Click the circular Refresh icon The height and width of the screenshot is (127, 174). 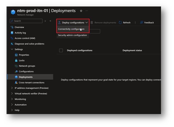(120, 23)
